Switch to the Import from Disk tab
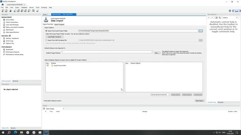The image size is (241, 135). pyautogui.click(x=48, y=24)
